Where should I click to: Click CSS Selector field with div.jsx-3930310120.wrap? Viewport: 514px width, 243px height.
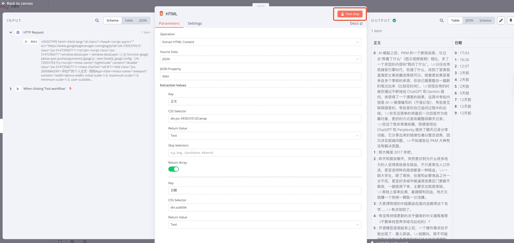click(x=265, y=119)
